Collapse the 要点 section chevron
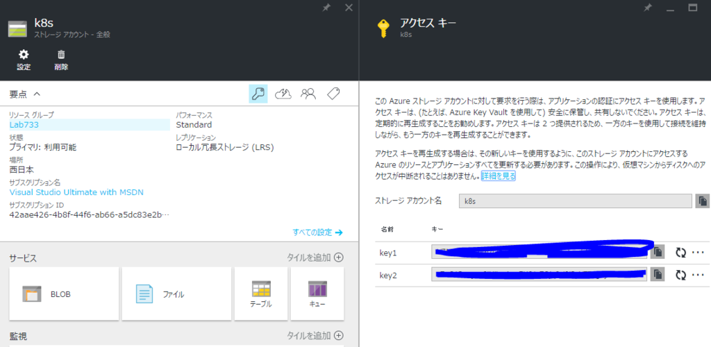The height and width of the screenshot is (347, 711). (37, 94)
